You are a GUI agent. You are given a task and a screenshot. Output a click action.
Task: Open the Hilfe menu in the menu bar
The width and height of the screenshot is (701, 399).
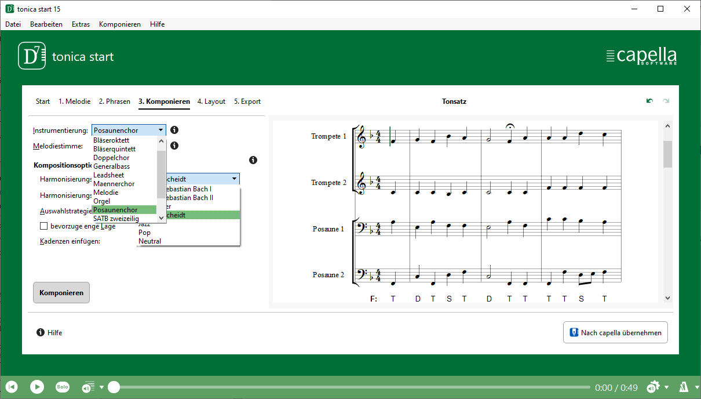(157, 24)
